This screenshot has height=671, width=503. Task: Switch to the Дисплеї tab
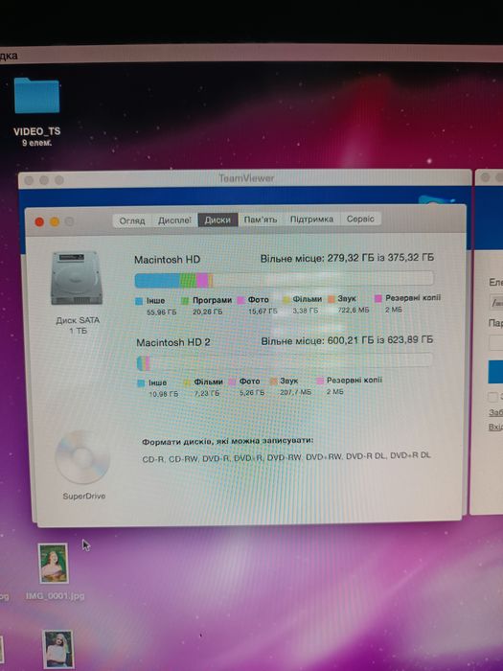pos(174,220)
